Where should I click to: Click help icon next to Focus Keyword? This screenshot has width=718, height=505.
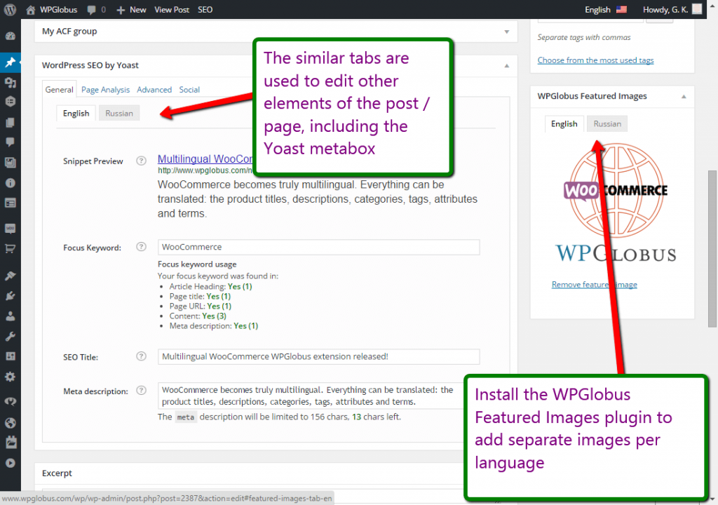tap(141, 247)
